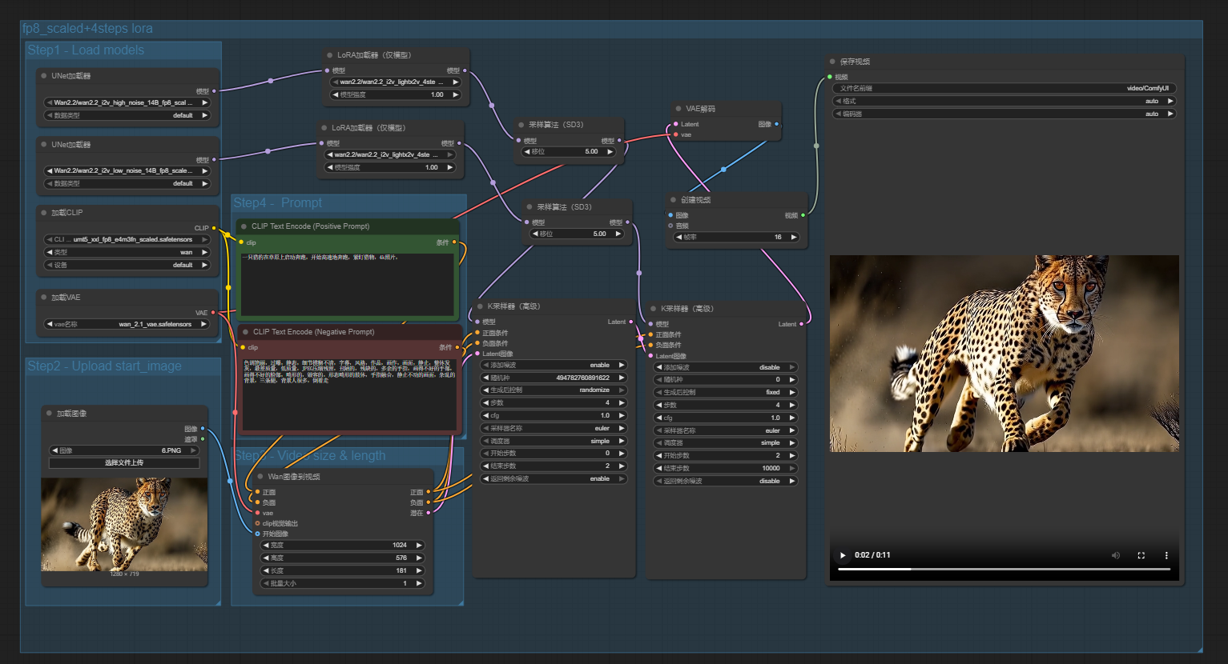This screenshot has height=664, width=1228.
Task: Click the blue 图像 output port on 加载图像
Action: coord(203,429)
